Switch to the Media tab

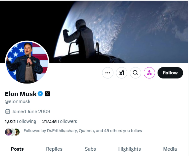pos(170,149)
